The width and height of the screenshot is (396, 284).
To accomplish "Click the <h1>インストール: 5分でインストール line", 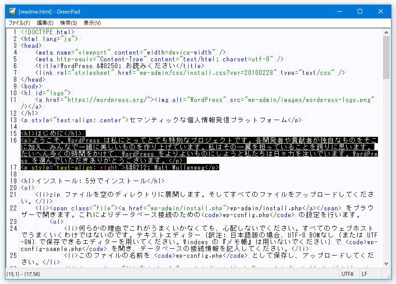I will 93,181.
